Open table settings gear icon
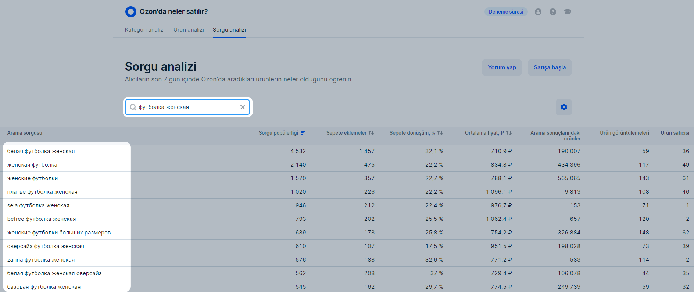Image resolution: width=694 pixels, height=292 pixels. point(564,107)
